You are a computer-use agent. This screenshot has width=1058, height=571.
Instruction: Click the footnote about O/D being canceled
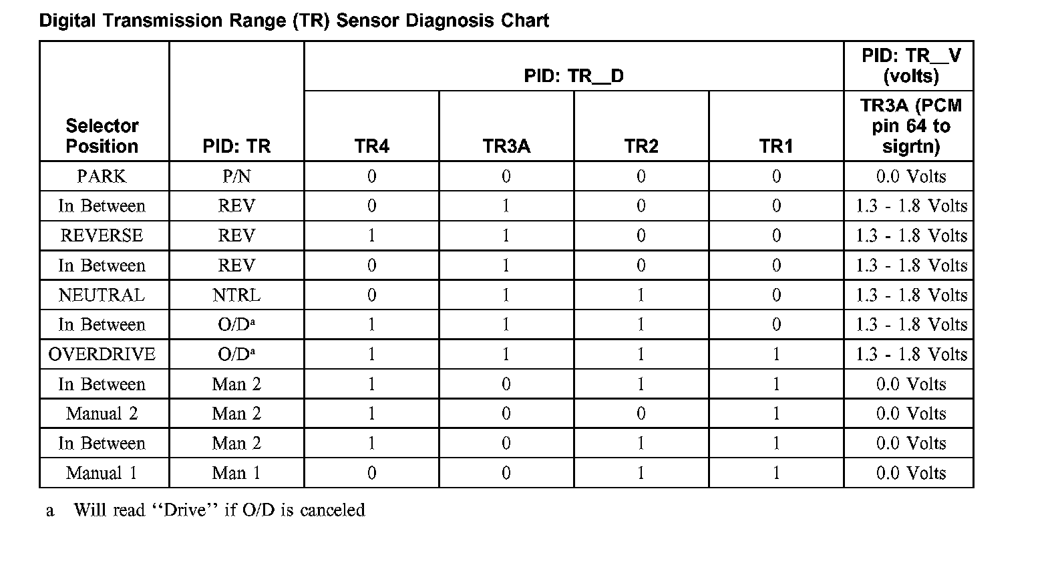click(x=219, y=510)
